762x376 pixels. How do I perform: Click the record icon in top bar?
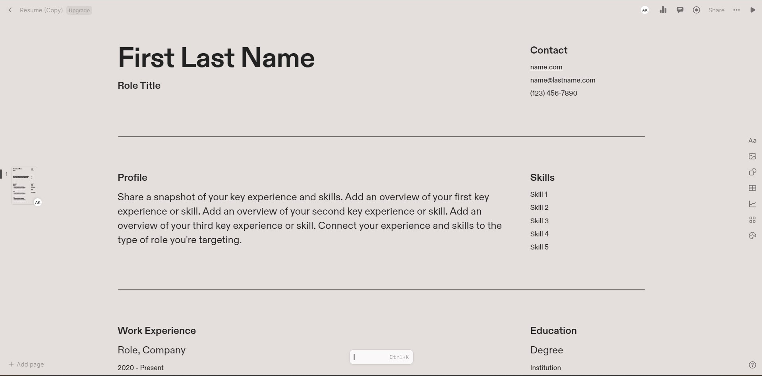point(696,10)
